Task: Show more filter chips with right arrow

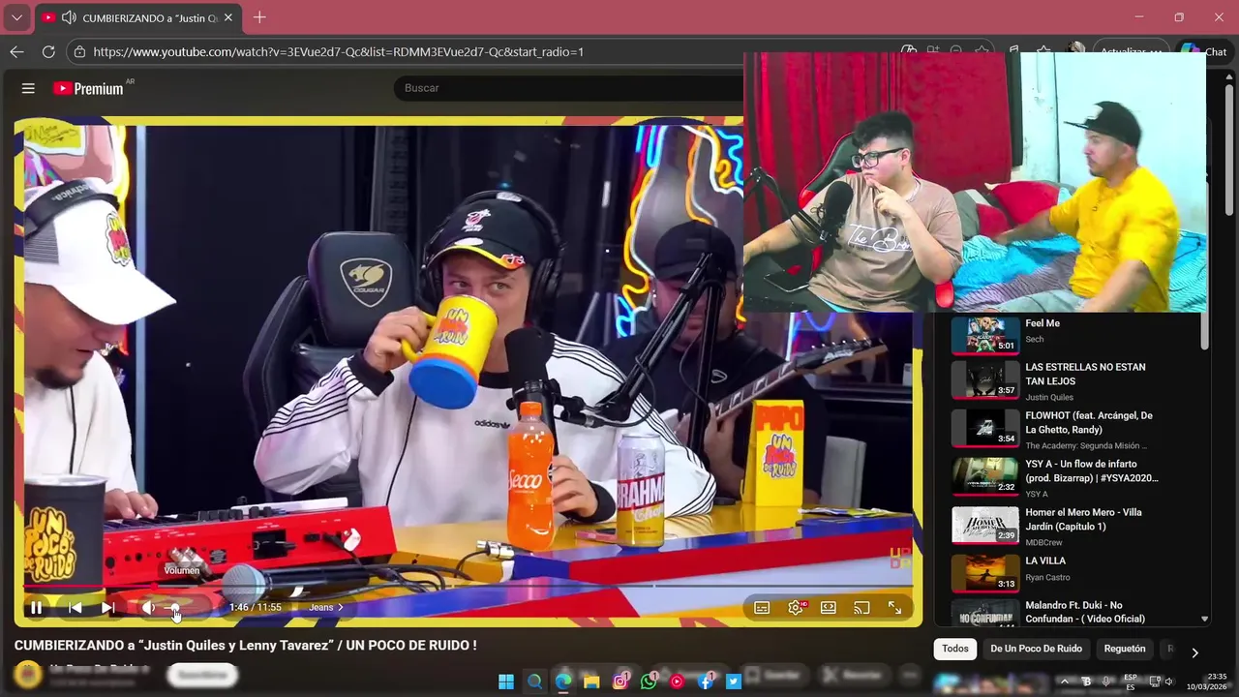Action: point(1194,652)
